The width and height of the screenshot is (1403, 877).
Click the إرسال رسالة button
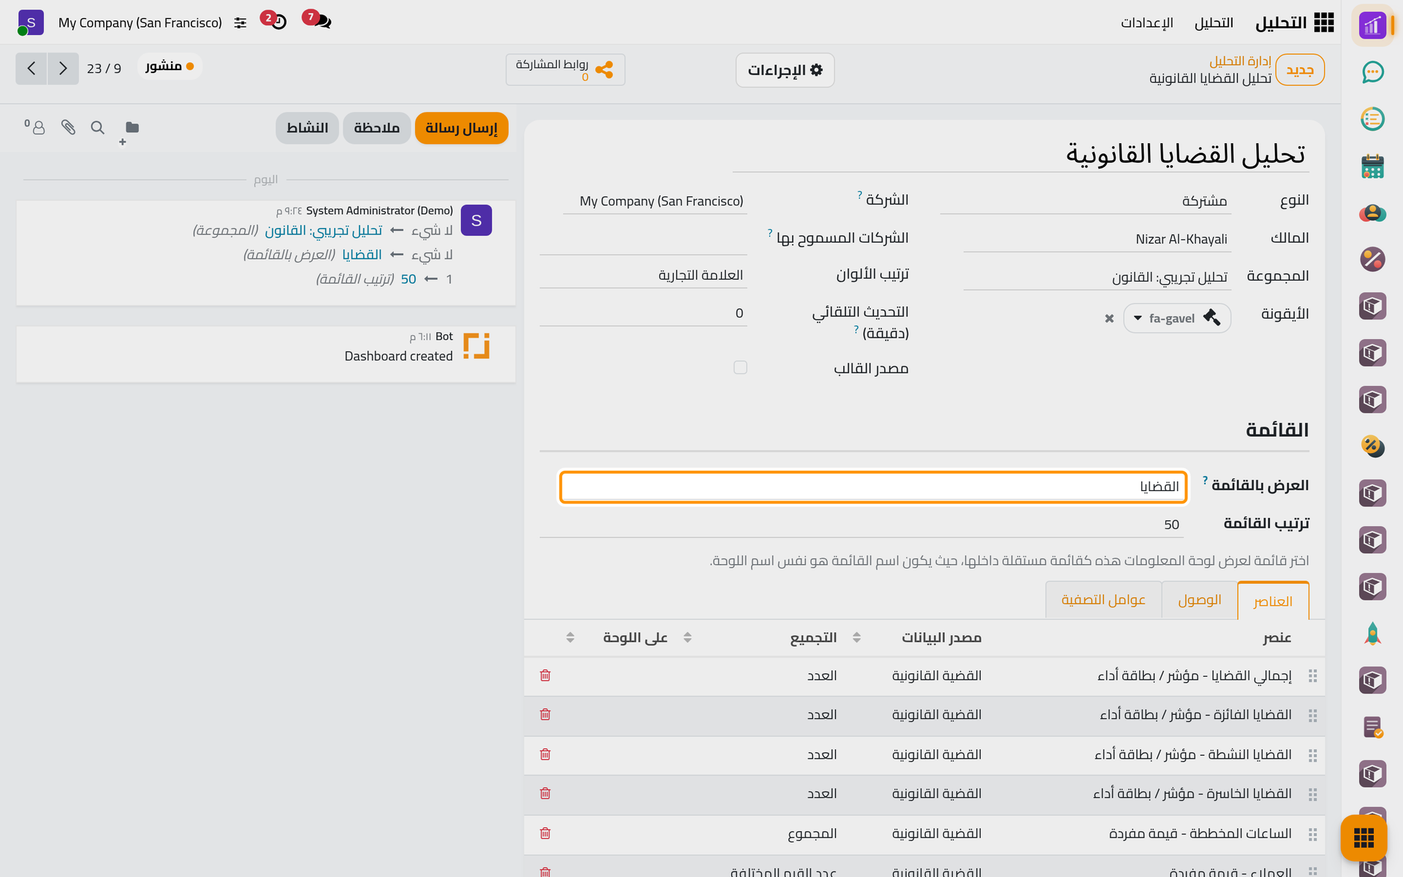point(461,128)
